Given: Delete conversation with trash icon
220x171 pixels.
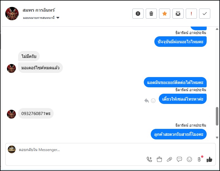Looking at the screenshot, I should click(x=151, y=14).
